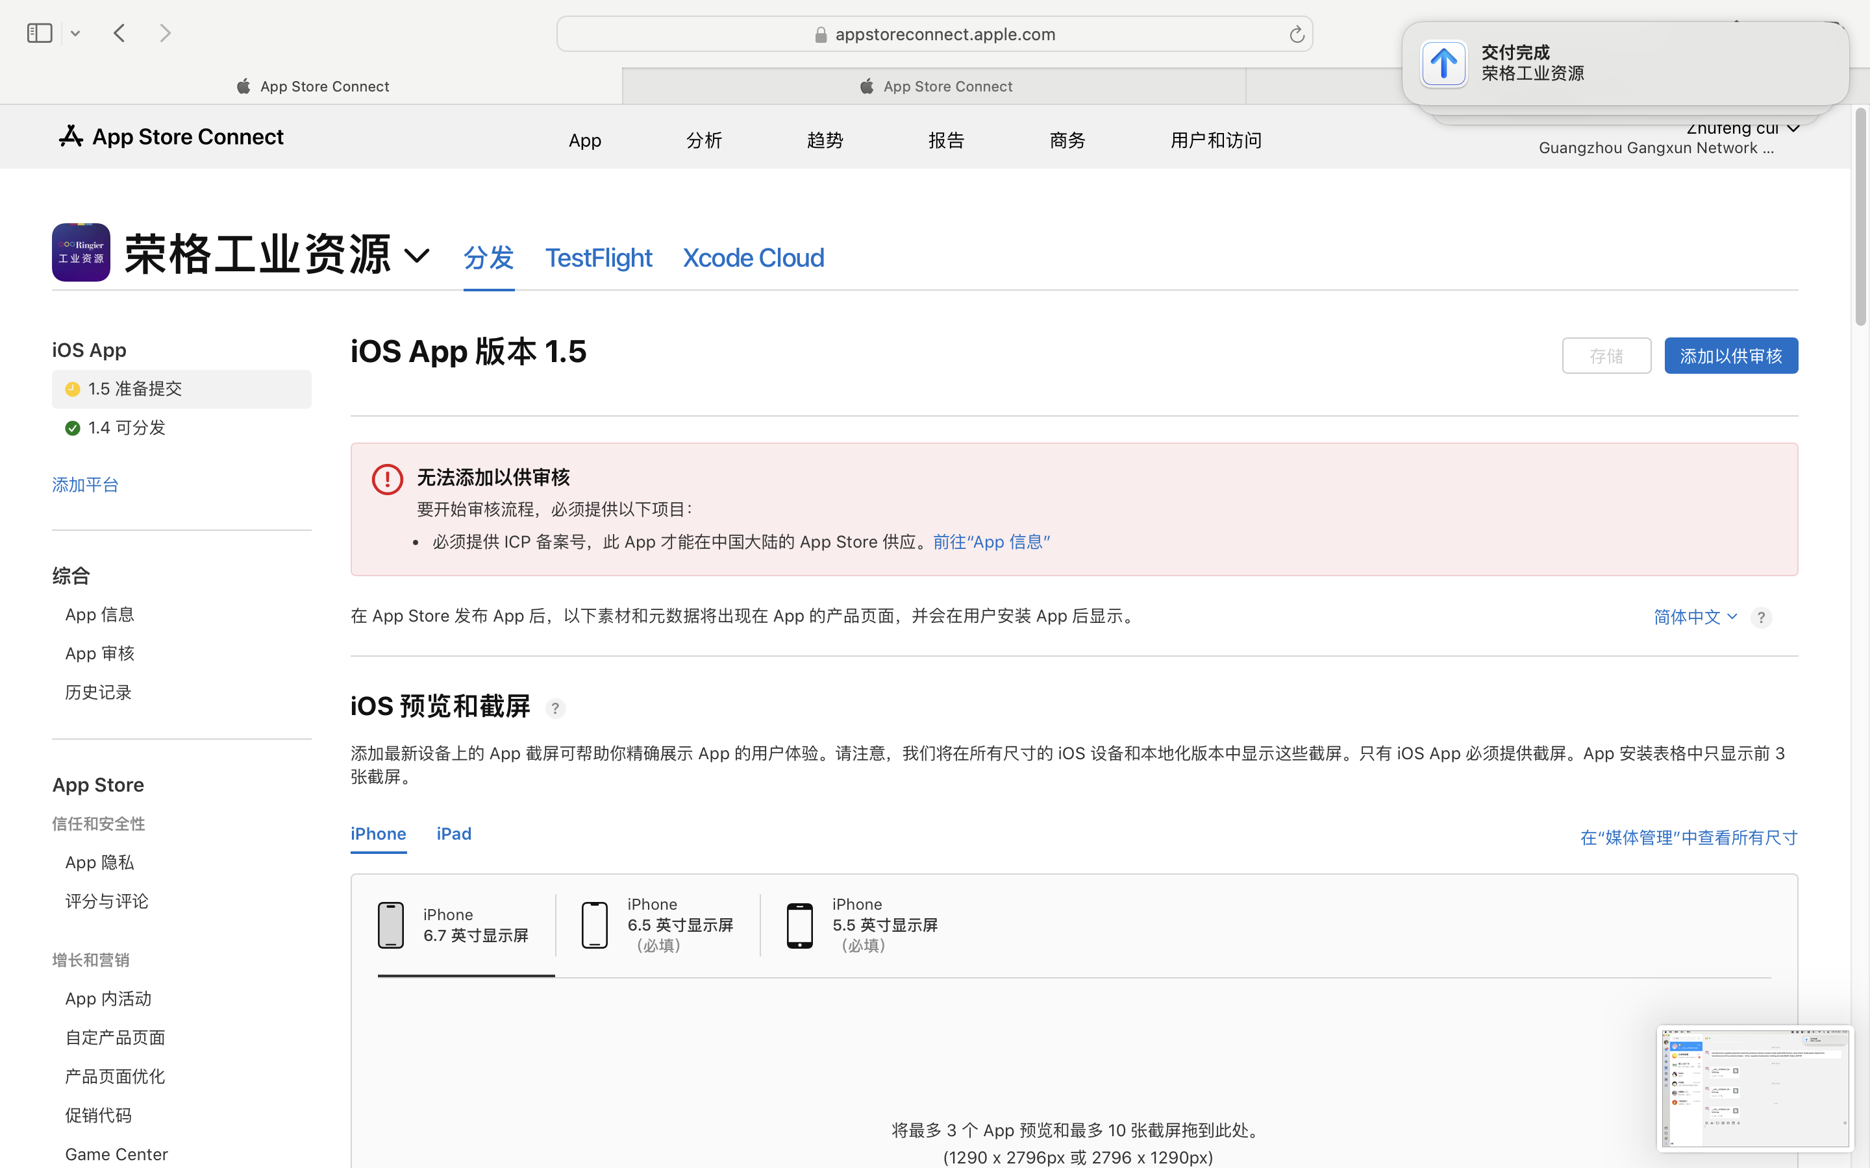This screenshot has width=1870, height=1168.
Task: Open the App menu in top navigation
Action: (x=585, y=141)
